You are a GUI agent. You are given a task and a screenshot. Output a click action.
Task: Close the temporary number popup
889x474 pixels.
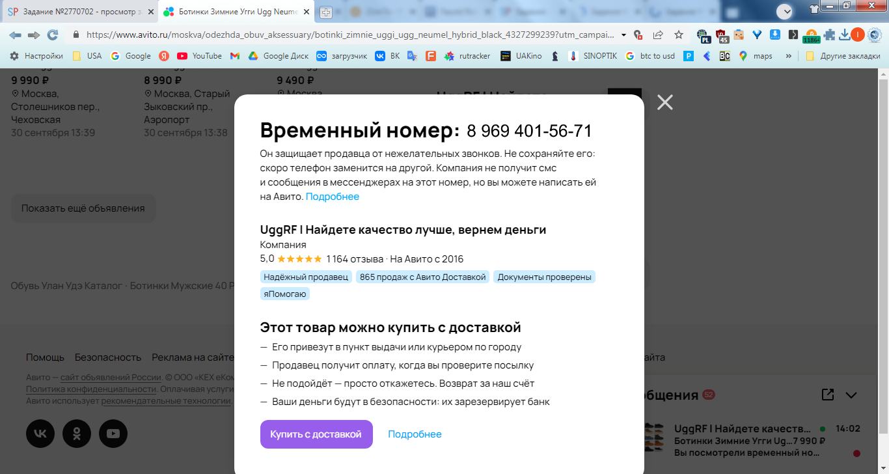pyautogui.click(x=664, y=102)
